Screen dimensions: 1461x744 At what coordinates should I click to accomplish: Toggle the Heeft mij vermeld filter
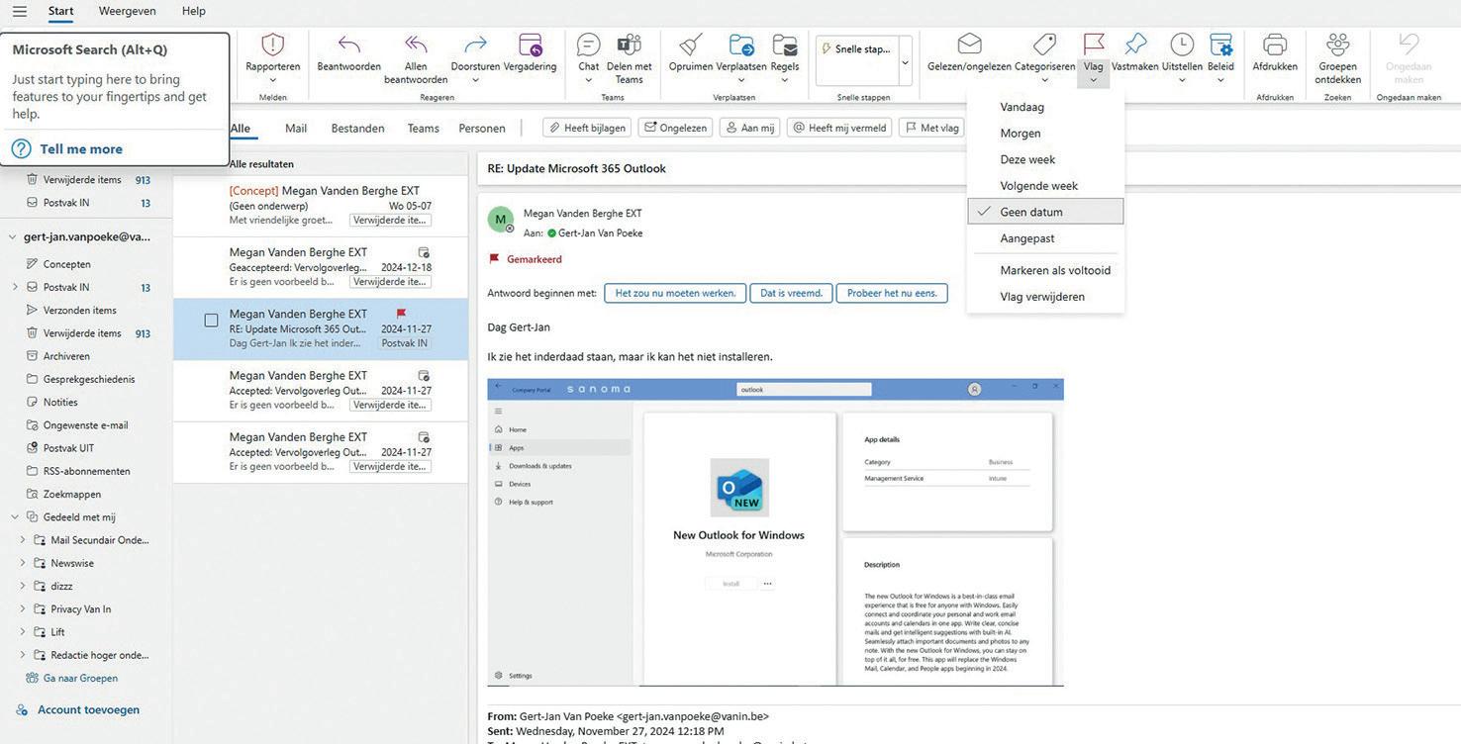click(x=839, y=128)
